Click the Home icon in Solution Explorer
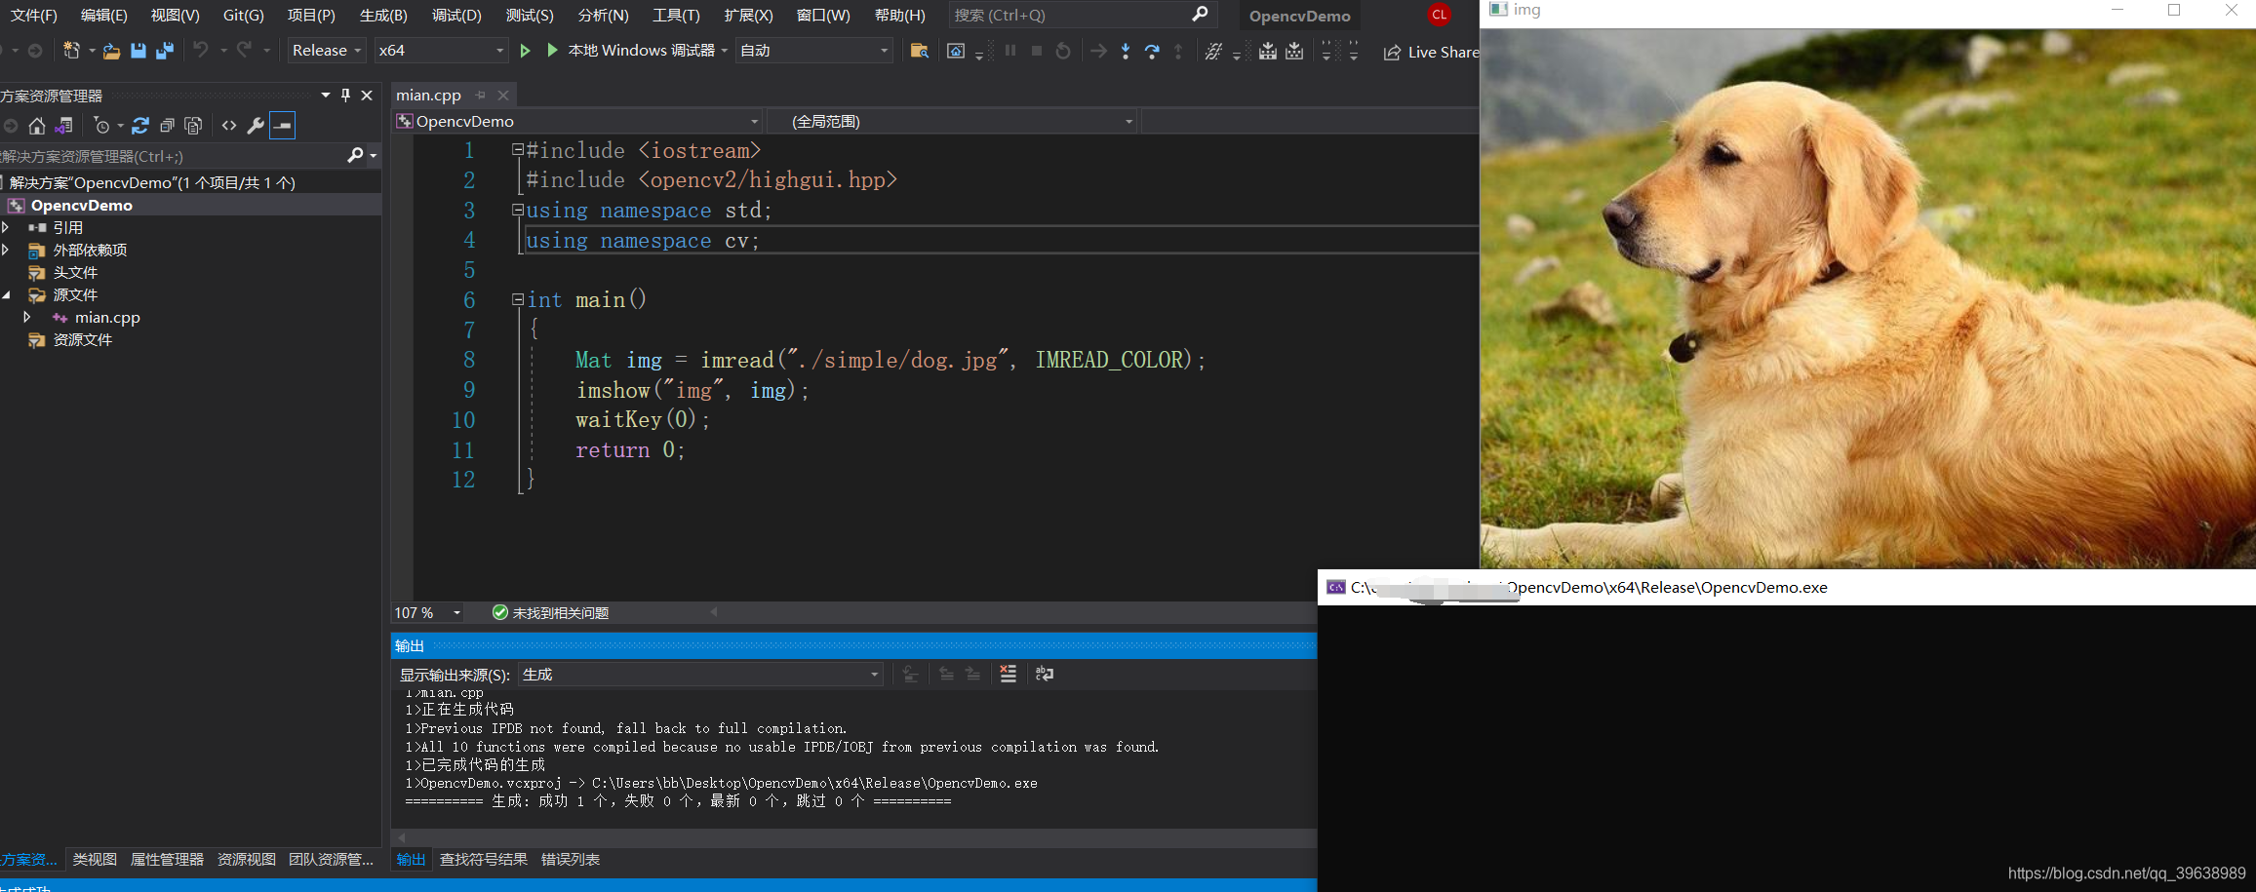 [x=37, y=126]
